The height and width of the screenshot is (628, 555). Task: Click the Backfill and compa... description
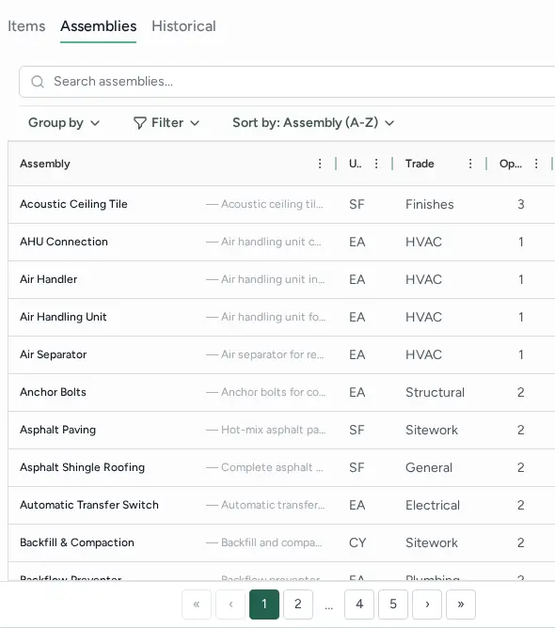coord(271,542)
